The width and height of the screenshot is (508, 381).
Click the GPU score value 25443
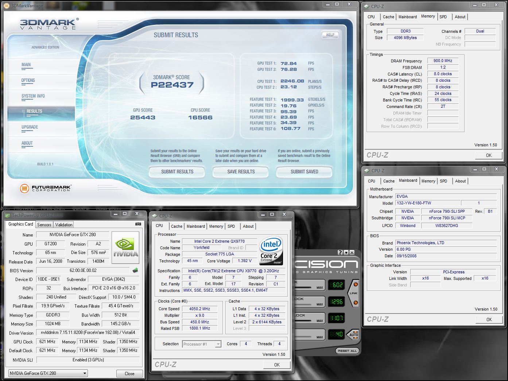point(143,118)
